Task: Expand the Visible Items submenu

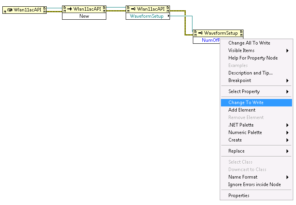Action: [x=241, y=50]
